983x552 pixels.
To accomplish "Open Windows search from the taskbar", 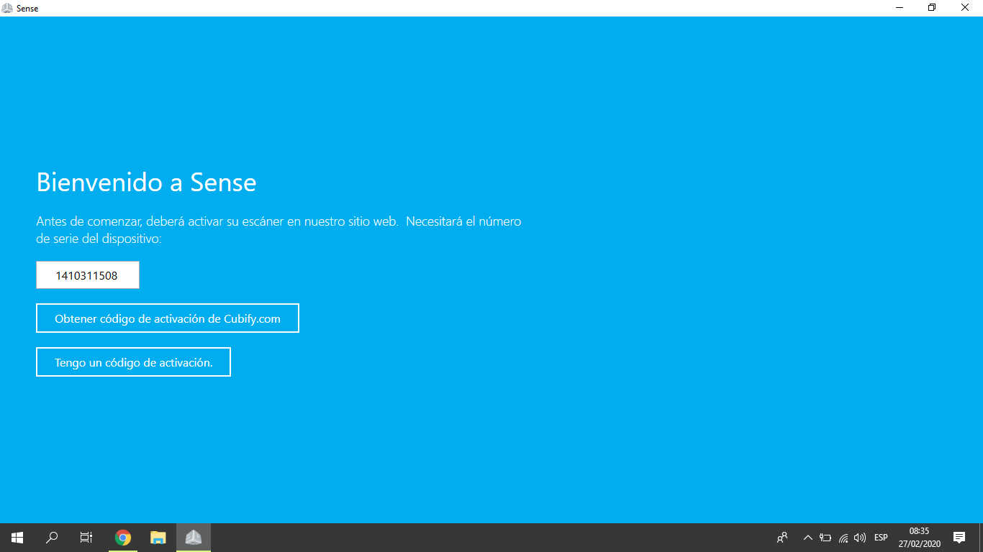I will 52,538.
